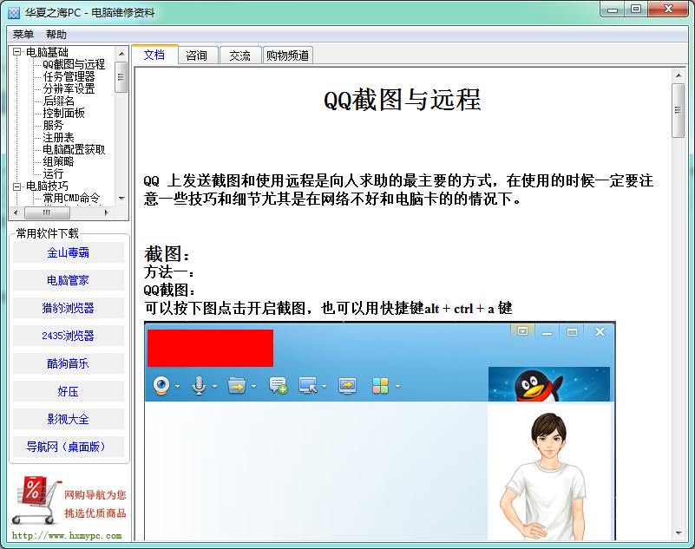Click document scroll down arrow
This screenshot has width=695, height=549.
tap(679, 533)
